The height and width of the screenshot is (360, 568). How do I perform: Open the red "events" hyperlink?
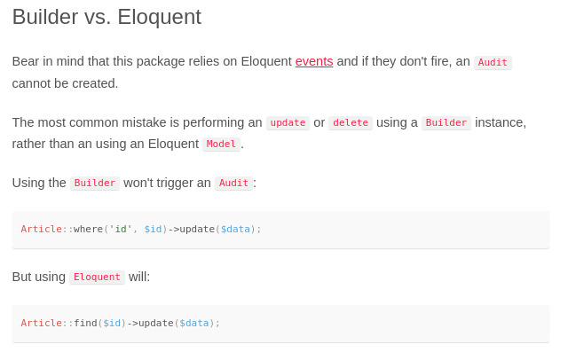[314, 61]
